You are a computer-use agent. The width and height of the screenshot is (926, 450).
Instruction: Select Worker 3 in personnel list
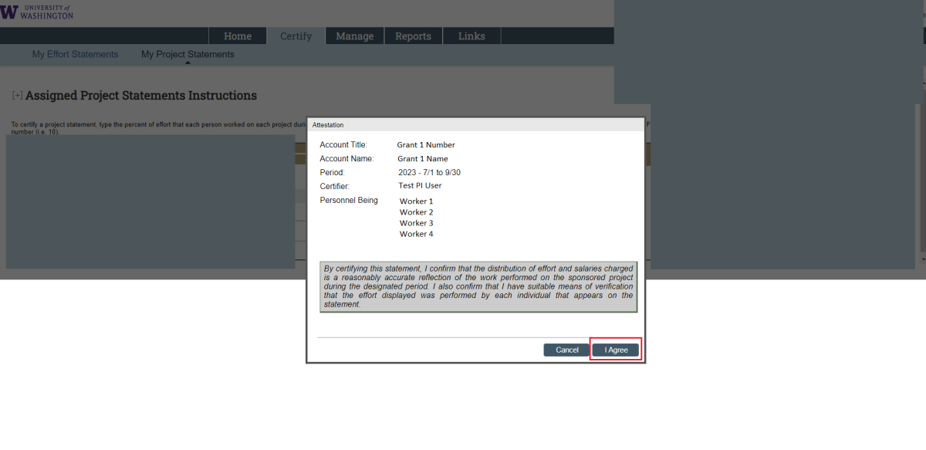416,223
